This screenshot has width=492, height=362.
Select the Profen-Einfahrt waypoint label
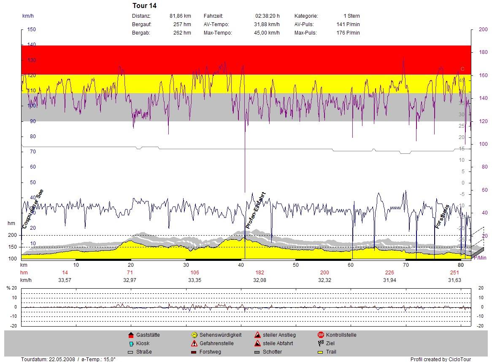[x=256, y=210]
